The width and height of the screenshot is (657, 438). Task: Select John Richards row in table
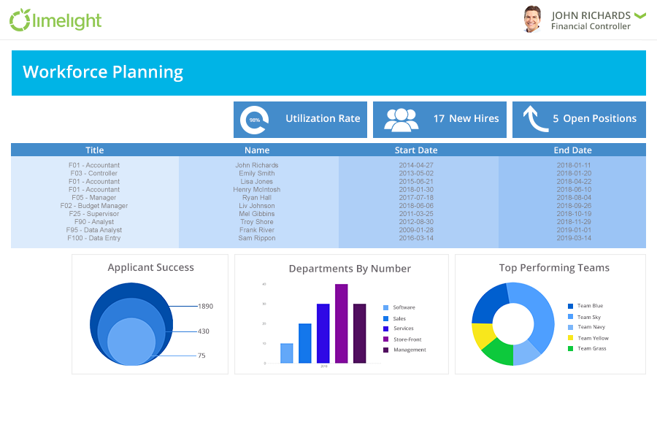[x=257, y=166]
